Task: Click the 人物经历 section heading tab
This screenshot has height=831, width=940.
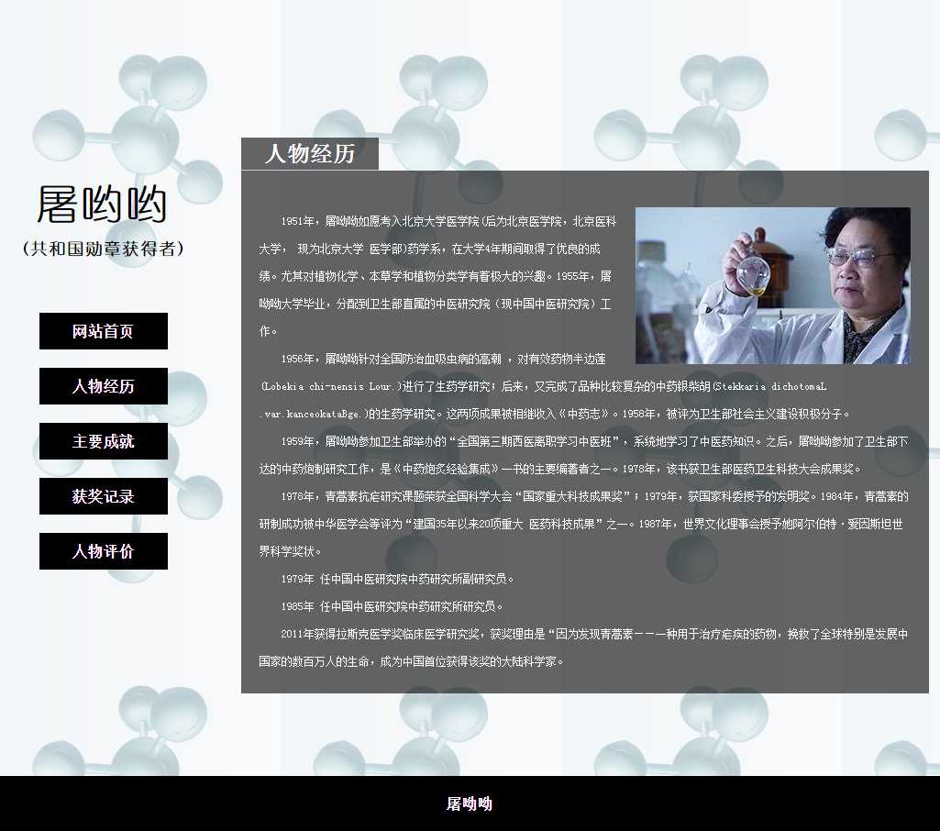Action: point(309,154)
